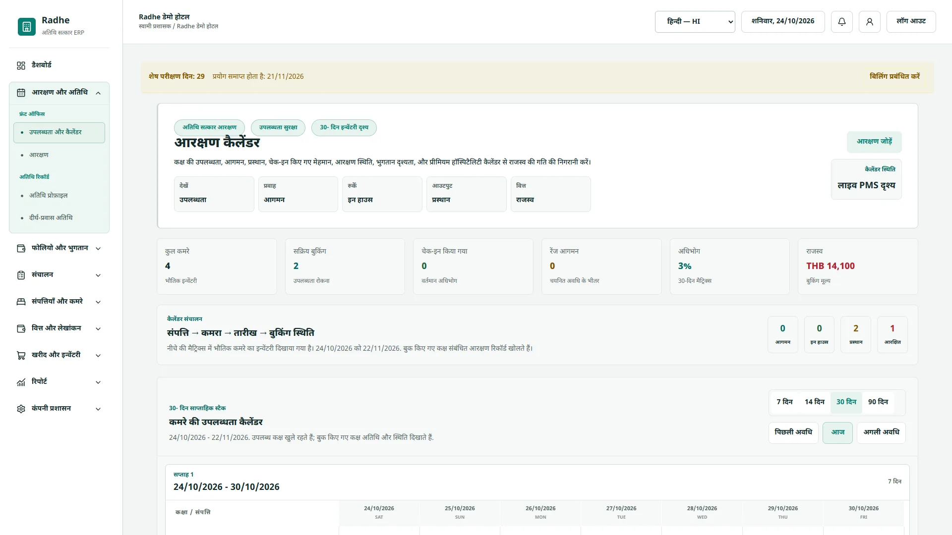Expand संपत्तियाँ और कमरे chevron
This screenshot has width=952, height=535.
[98, 302]
